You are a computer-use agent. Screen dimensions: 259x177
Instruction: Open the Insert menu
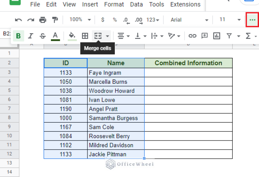[x=90, y=4]
